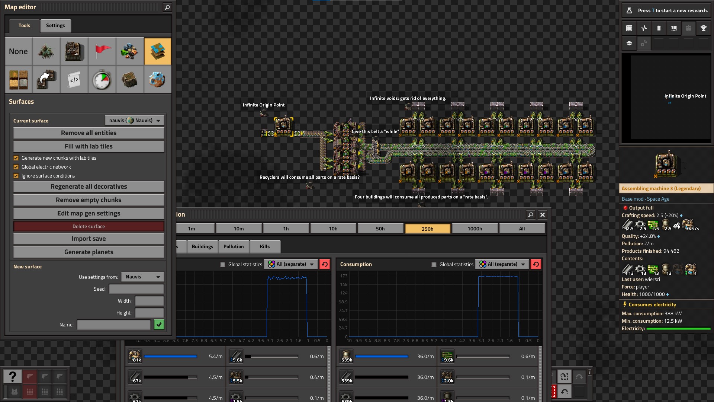Select the clone entities arrow tool
This screenshot has height=402, width=714.
46,80
